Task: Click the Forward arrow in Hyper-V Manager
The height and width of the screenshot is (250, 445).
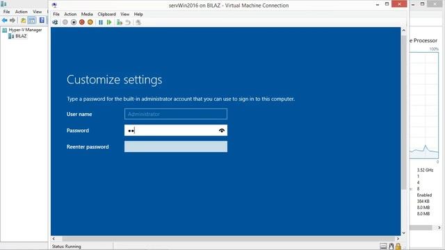Action: (13, 20)
